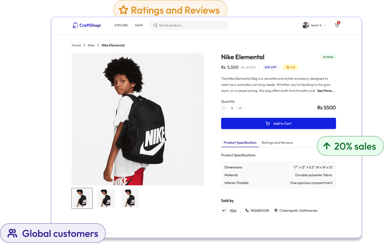Click the 4.8 star rating badge
Screen dimensions: 384x243
tap(290, 67)
